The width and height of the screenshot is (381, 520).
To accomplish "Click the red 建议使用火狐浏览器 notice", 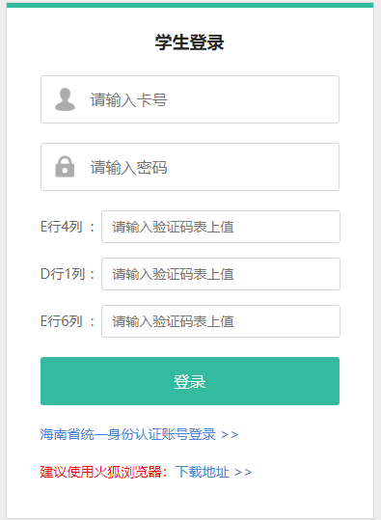I will click(104, 472).
